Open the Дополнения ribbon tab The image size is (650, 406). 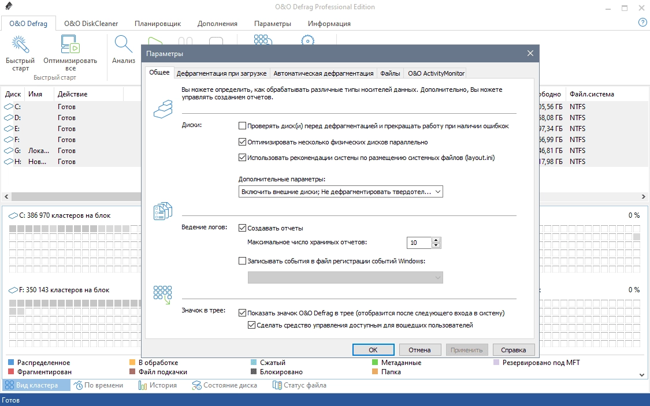[217, 24]
